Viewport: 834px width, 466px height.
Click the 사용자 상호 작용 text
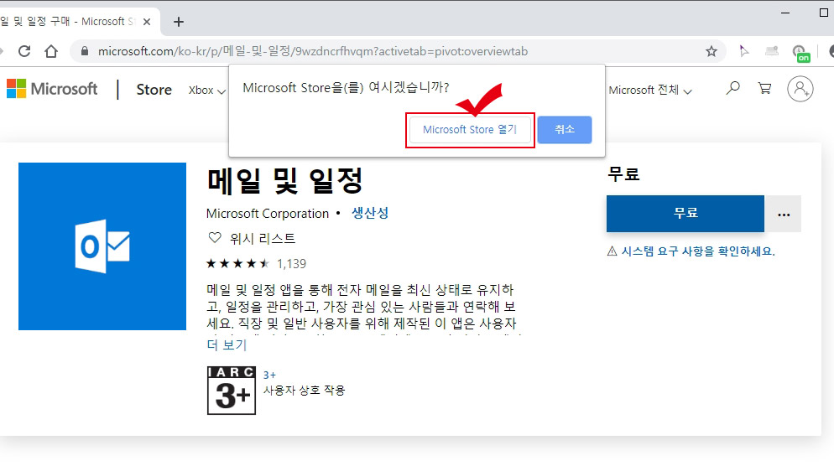[x=305, y=391]
